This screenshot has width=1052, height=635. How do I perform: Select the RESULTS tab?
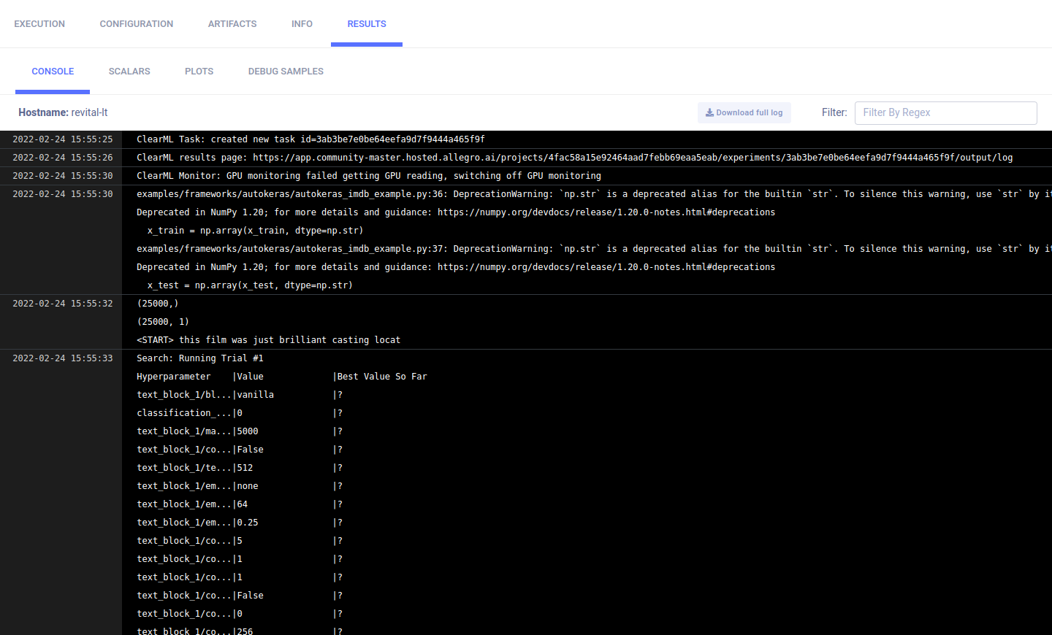(367, 24)
